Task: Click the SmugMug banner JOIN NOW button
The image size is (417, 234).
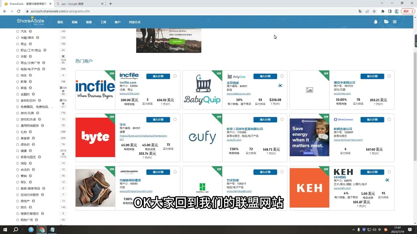Action: pyautogui.click(x=177, y=42)
